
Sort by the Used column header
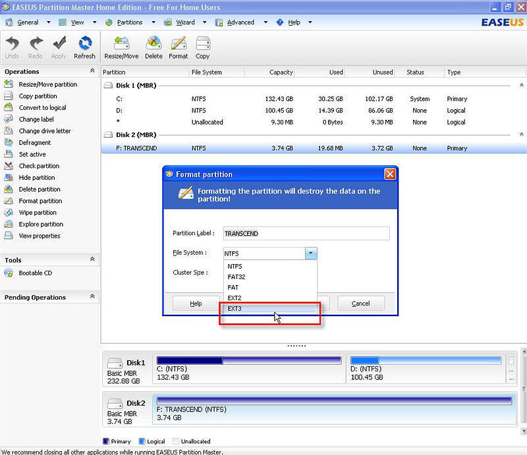coord(320,72)
